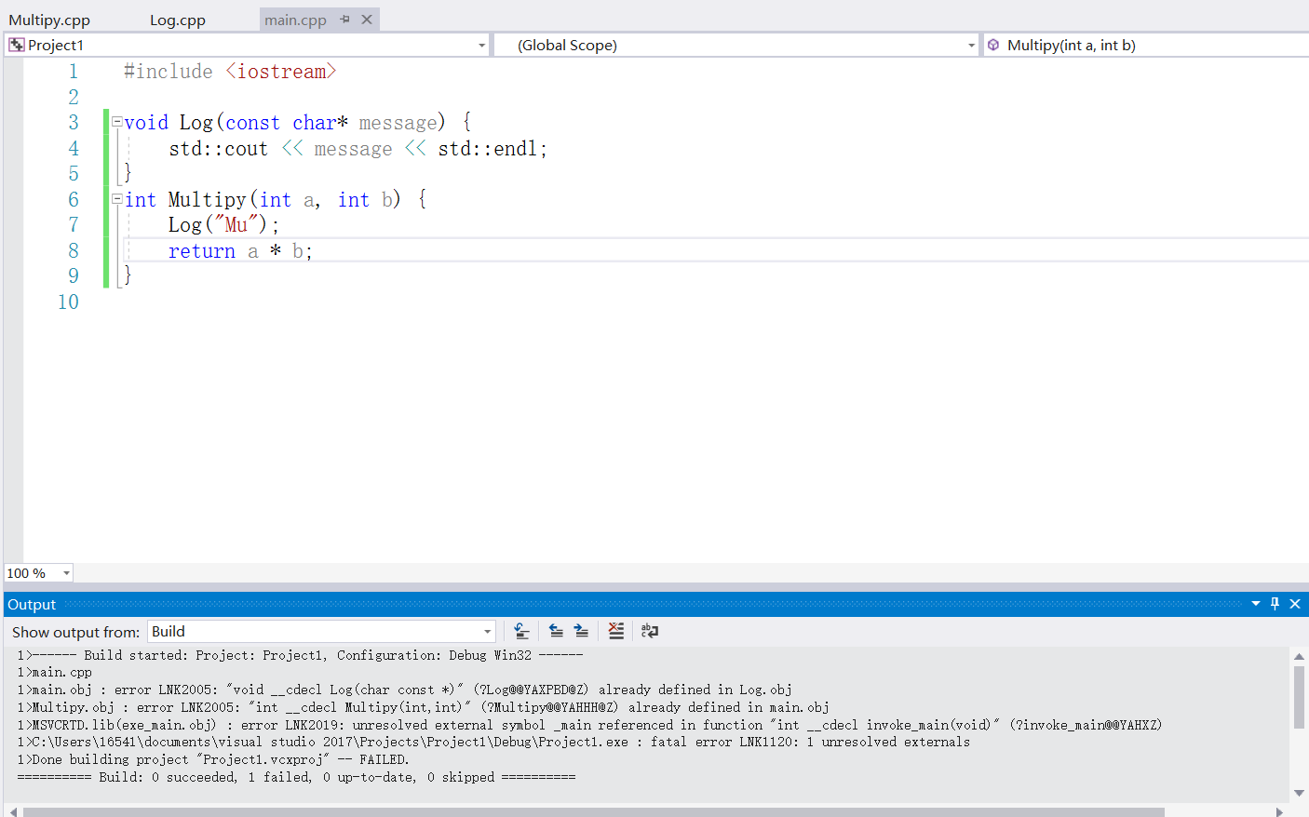Click Output vertical scrollbar up arrow
Image resolution: width=1309 pixels, height=817 pixels.
[1299, 656]
